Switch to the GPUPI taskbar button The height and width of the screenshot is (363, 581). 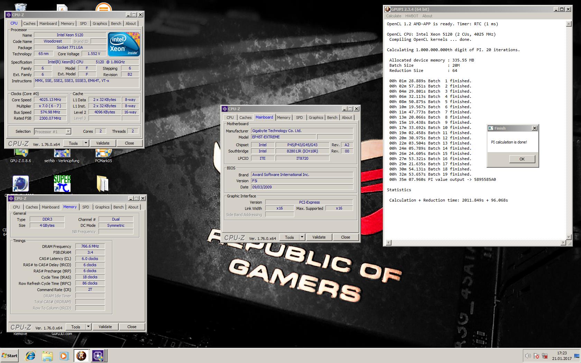point(81,355)
